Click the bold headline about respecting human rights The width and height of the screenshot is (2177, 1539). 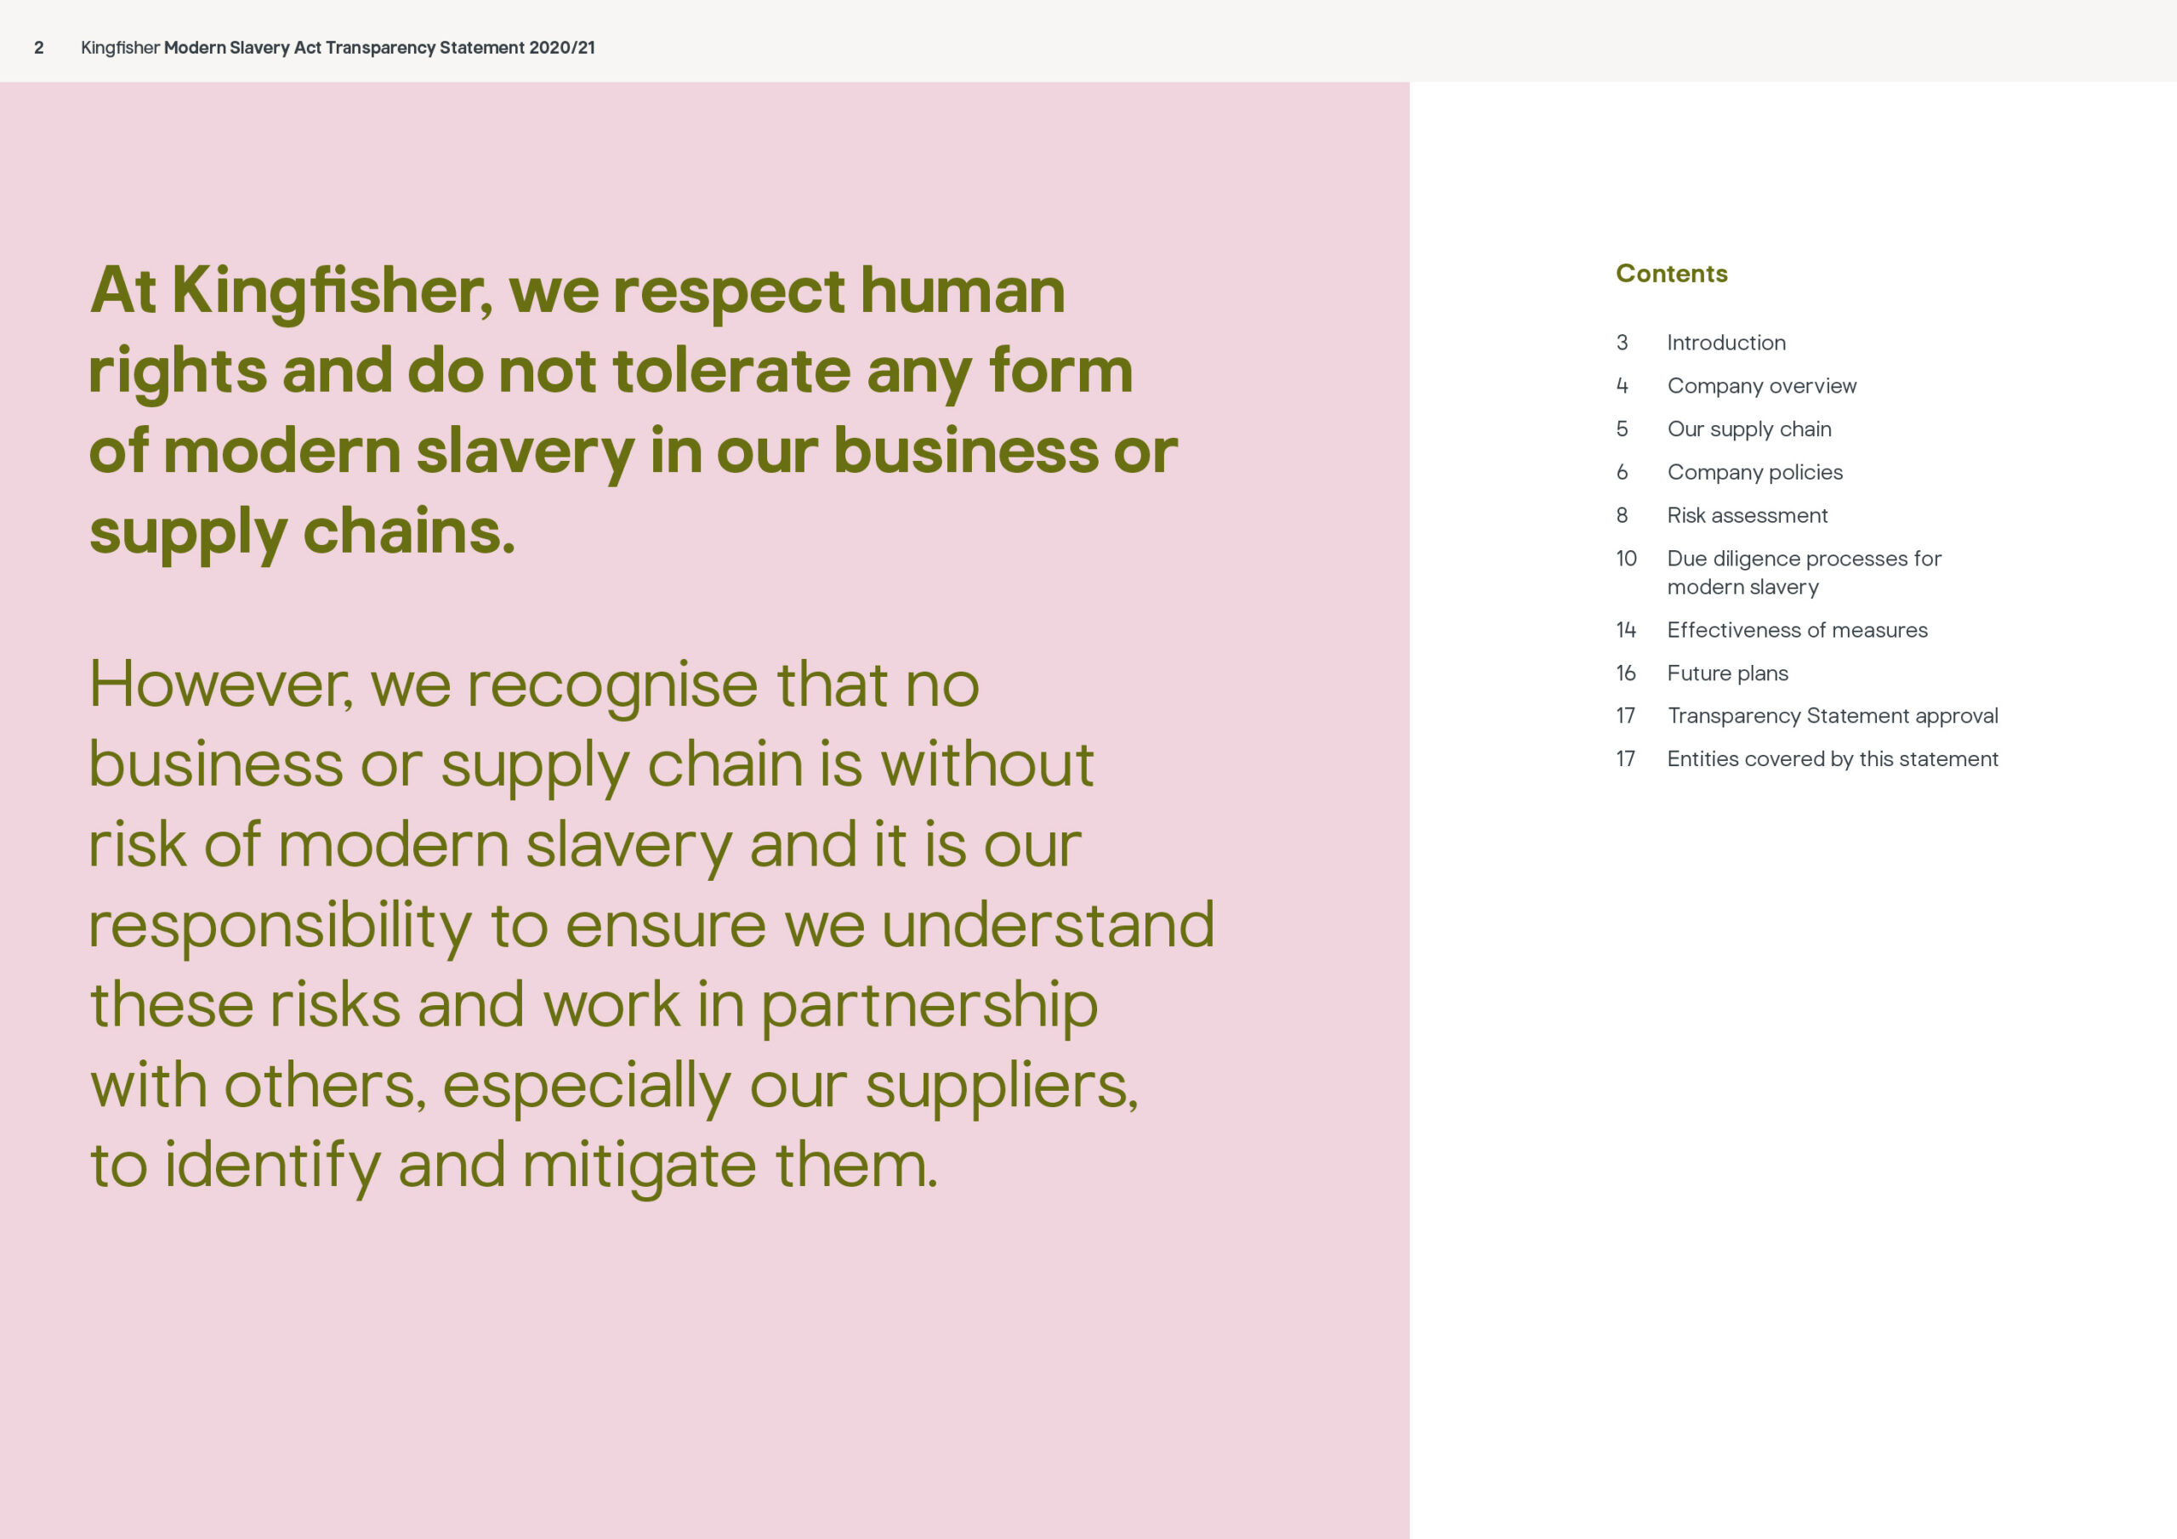(x=634, y=411)
